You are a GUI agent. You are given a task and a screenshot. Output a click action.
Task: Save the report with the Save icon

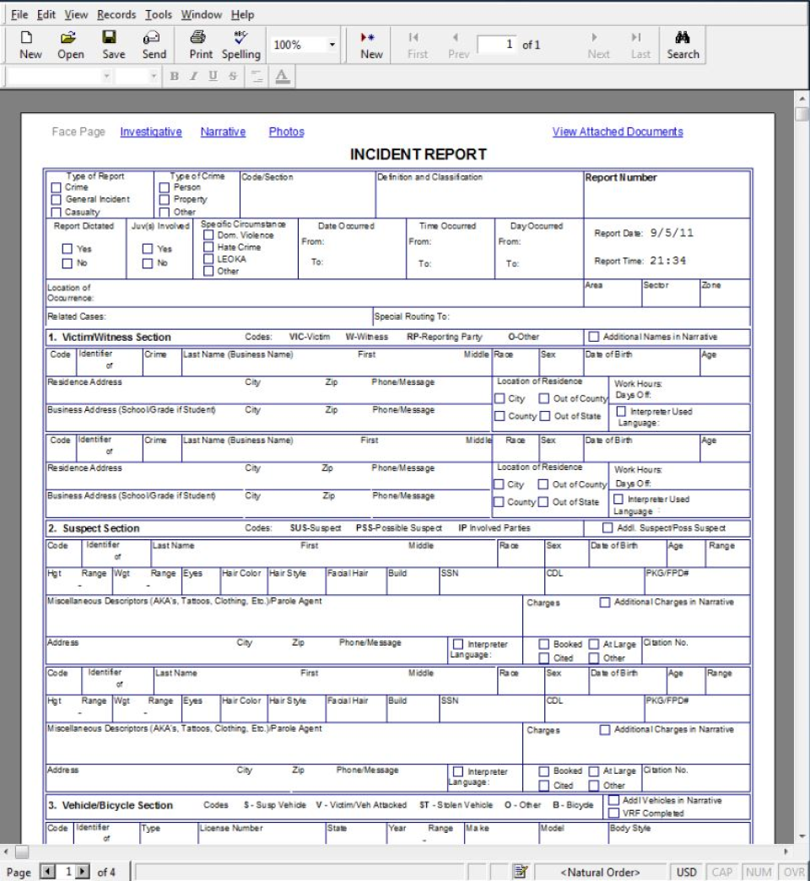111,41
